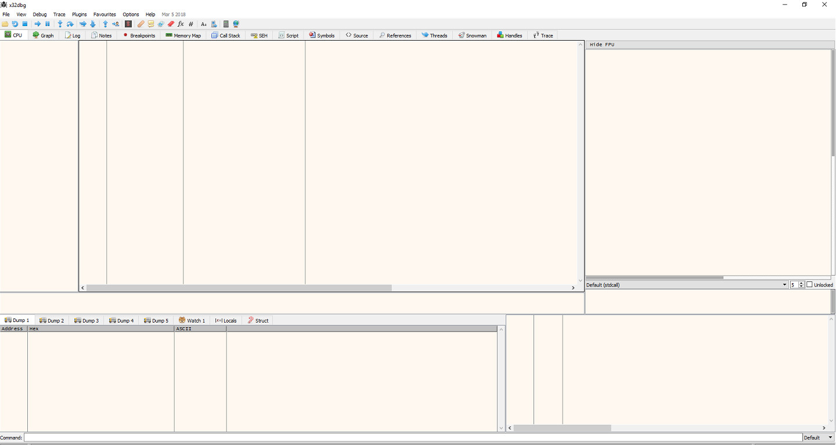Click the Restart debuggee icon

tap(15, 24)
